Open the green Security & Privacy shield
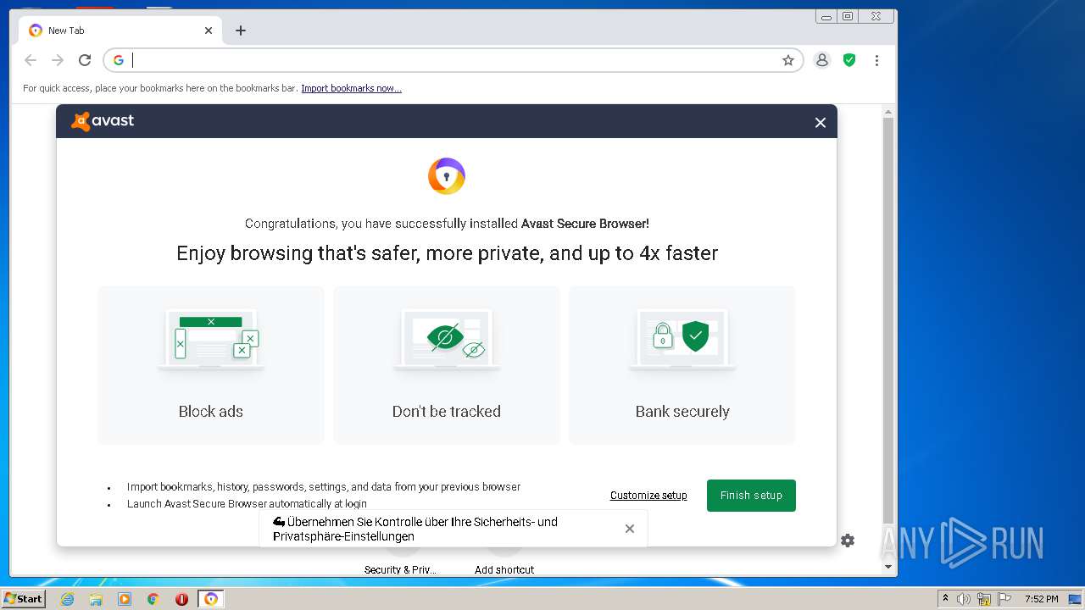Image resolution: width=1085 pixels, height=610 pixels. (x=849, y=60)
